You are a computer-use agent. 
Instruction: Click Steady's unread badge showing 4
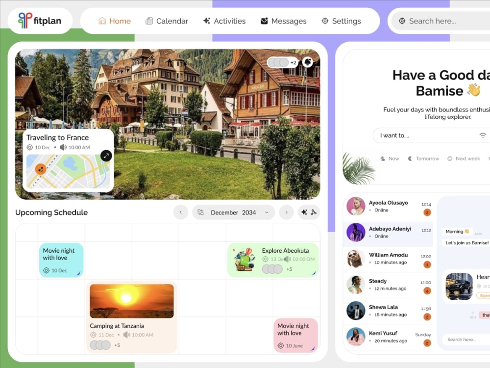(427, 290)
